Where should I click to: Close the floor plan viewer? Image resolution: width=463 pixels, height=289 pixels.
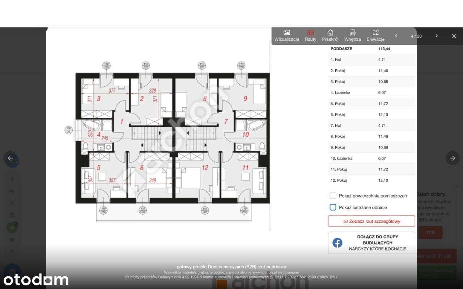(x=454, y=36)
